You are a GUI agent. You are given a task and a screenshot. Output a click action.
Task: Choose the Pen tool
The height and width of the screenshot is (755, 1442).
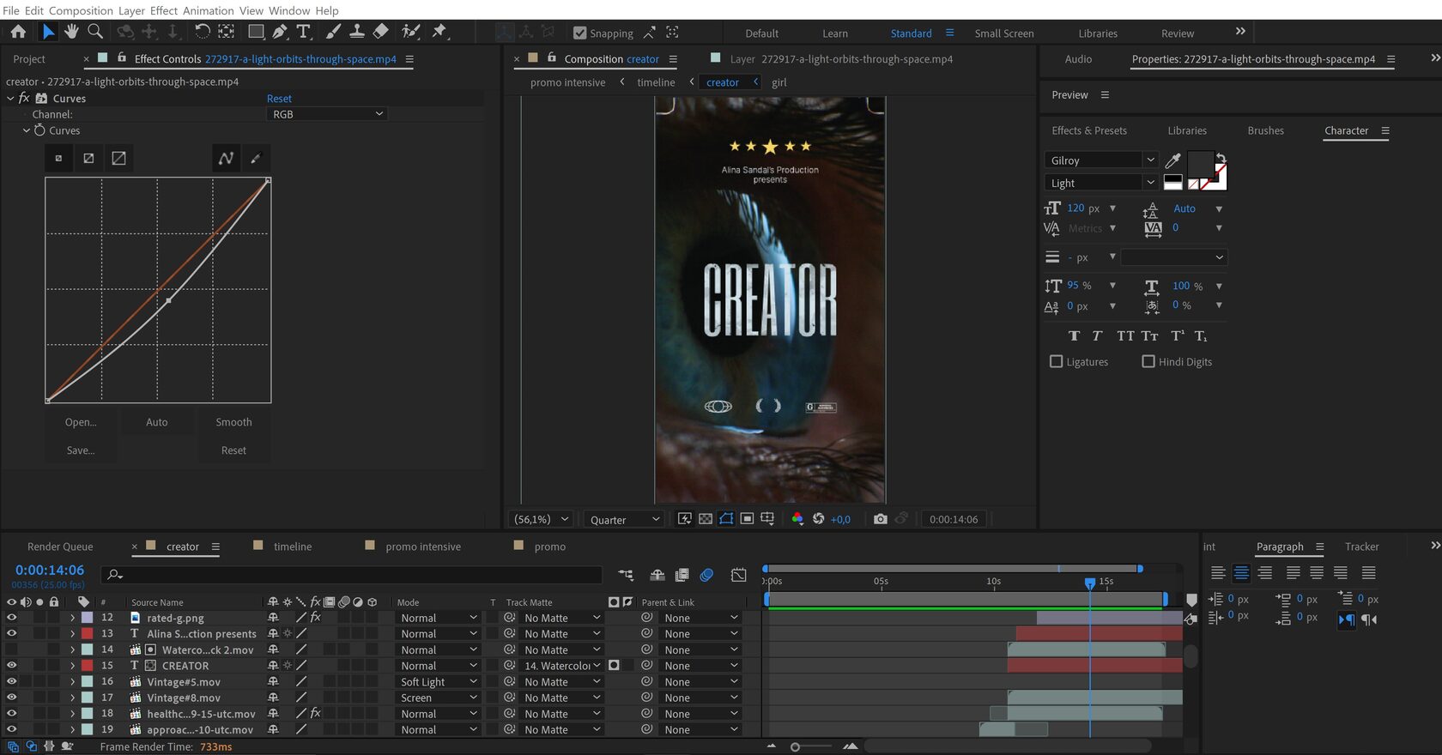280,32
